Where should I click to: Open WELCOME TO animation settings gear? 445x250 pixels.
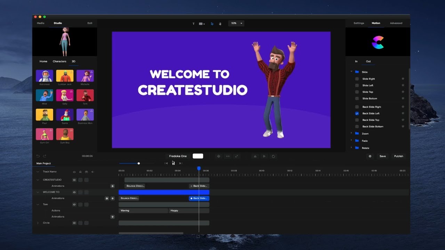click(x=107, y=198)
